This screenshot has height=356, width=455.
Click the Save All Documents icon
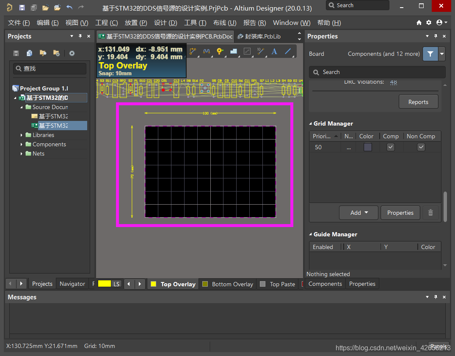coord(34,8)
